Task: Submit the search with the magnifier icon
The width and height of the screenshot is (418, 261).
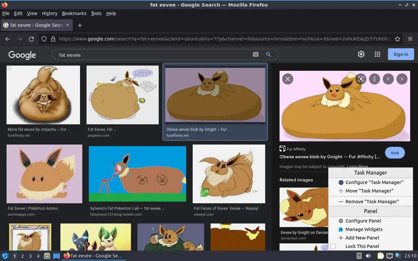Action: 268,54
